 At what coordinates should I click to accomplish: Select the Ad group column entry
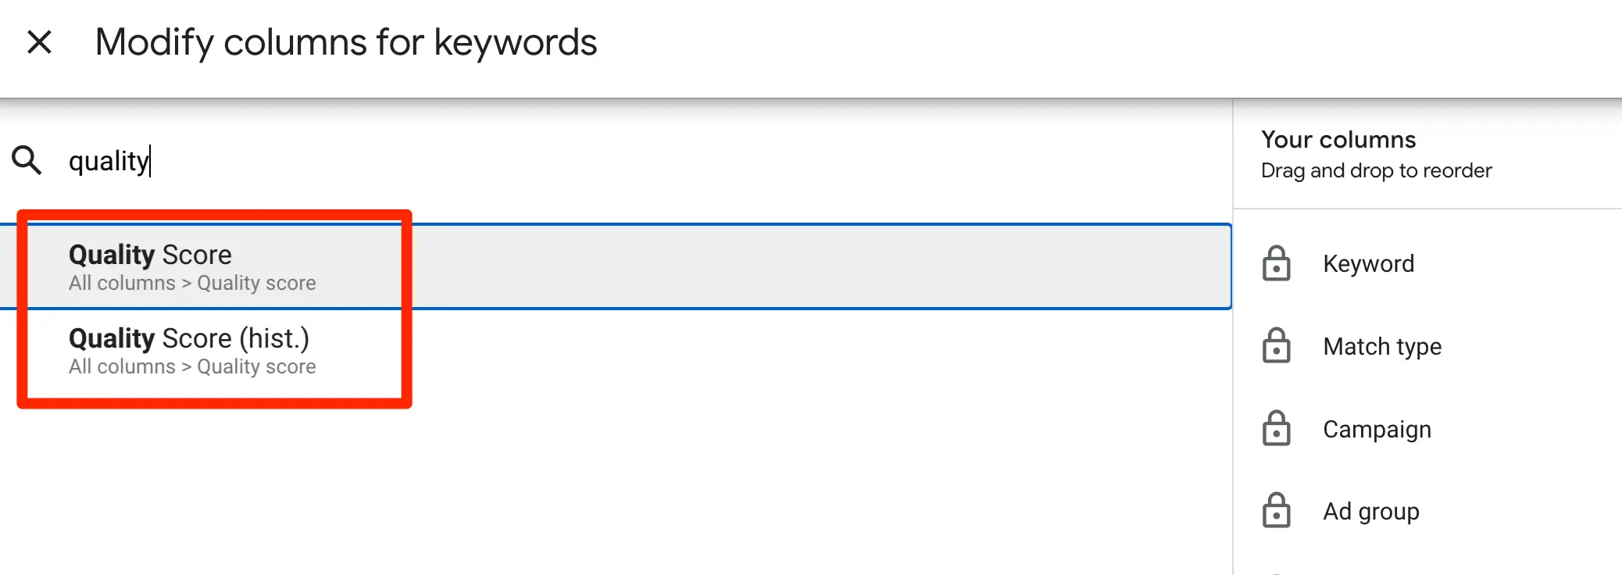(1370, 511)
